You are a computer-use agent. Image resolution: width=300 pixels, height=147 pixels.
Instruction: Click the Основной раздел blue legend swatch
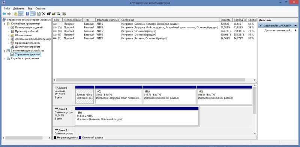[x=80, y=137]
